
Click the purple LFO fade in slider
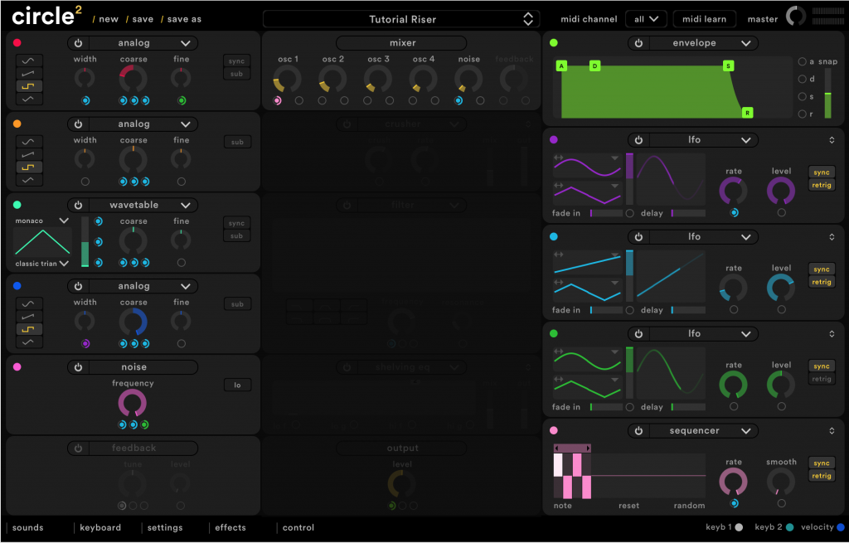606,213
